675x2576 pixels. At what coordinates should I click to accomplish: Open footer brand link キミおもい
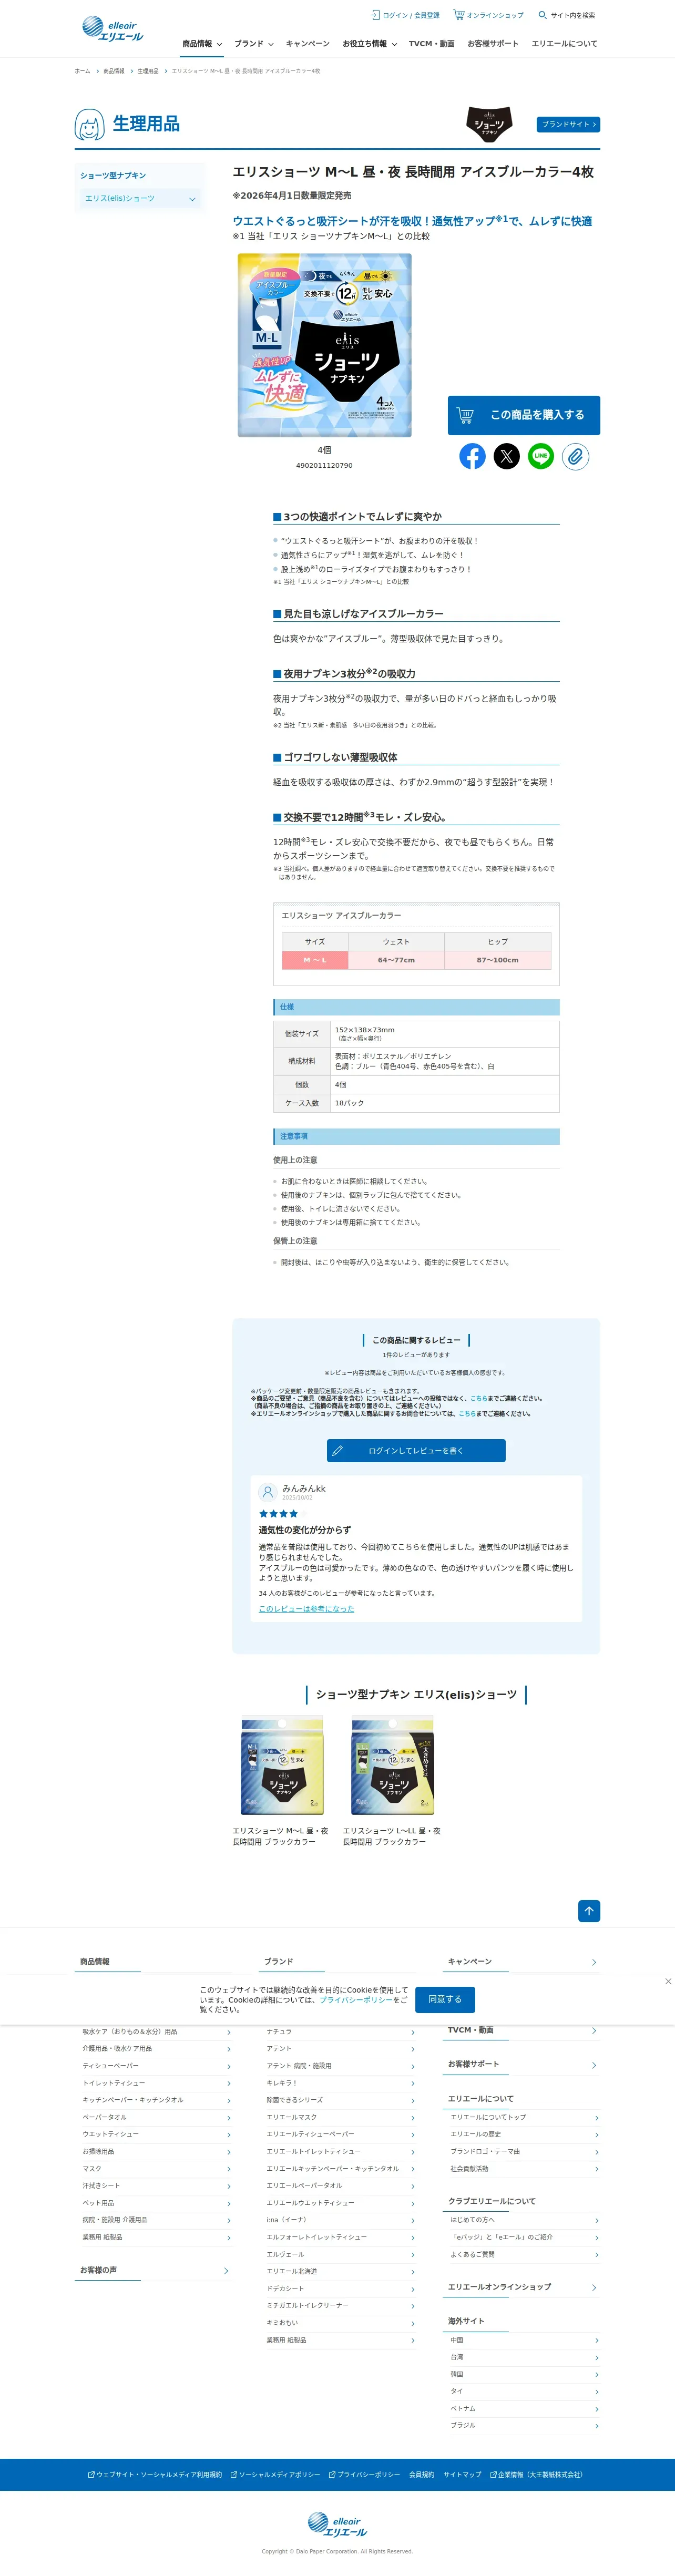pos(282,2323)
